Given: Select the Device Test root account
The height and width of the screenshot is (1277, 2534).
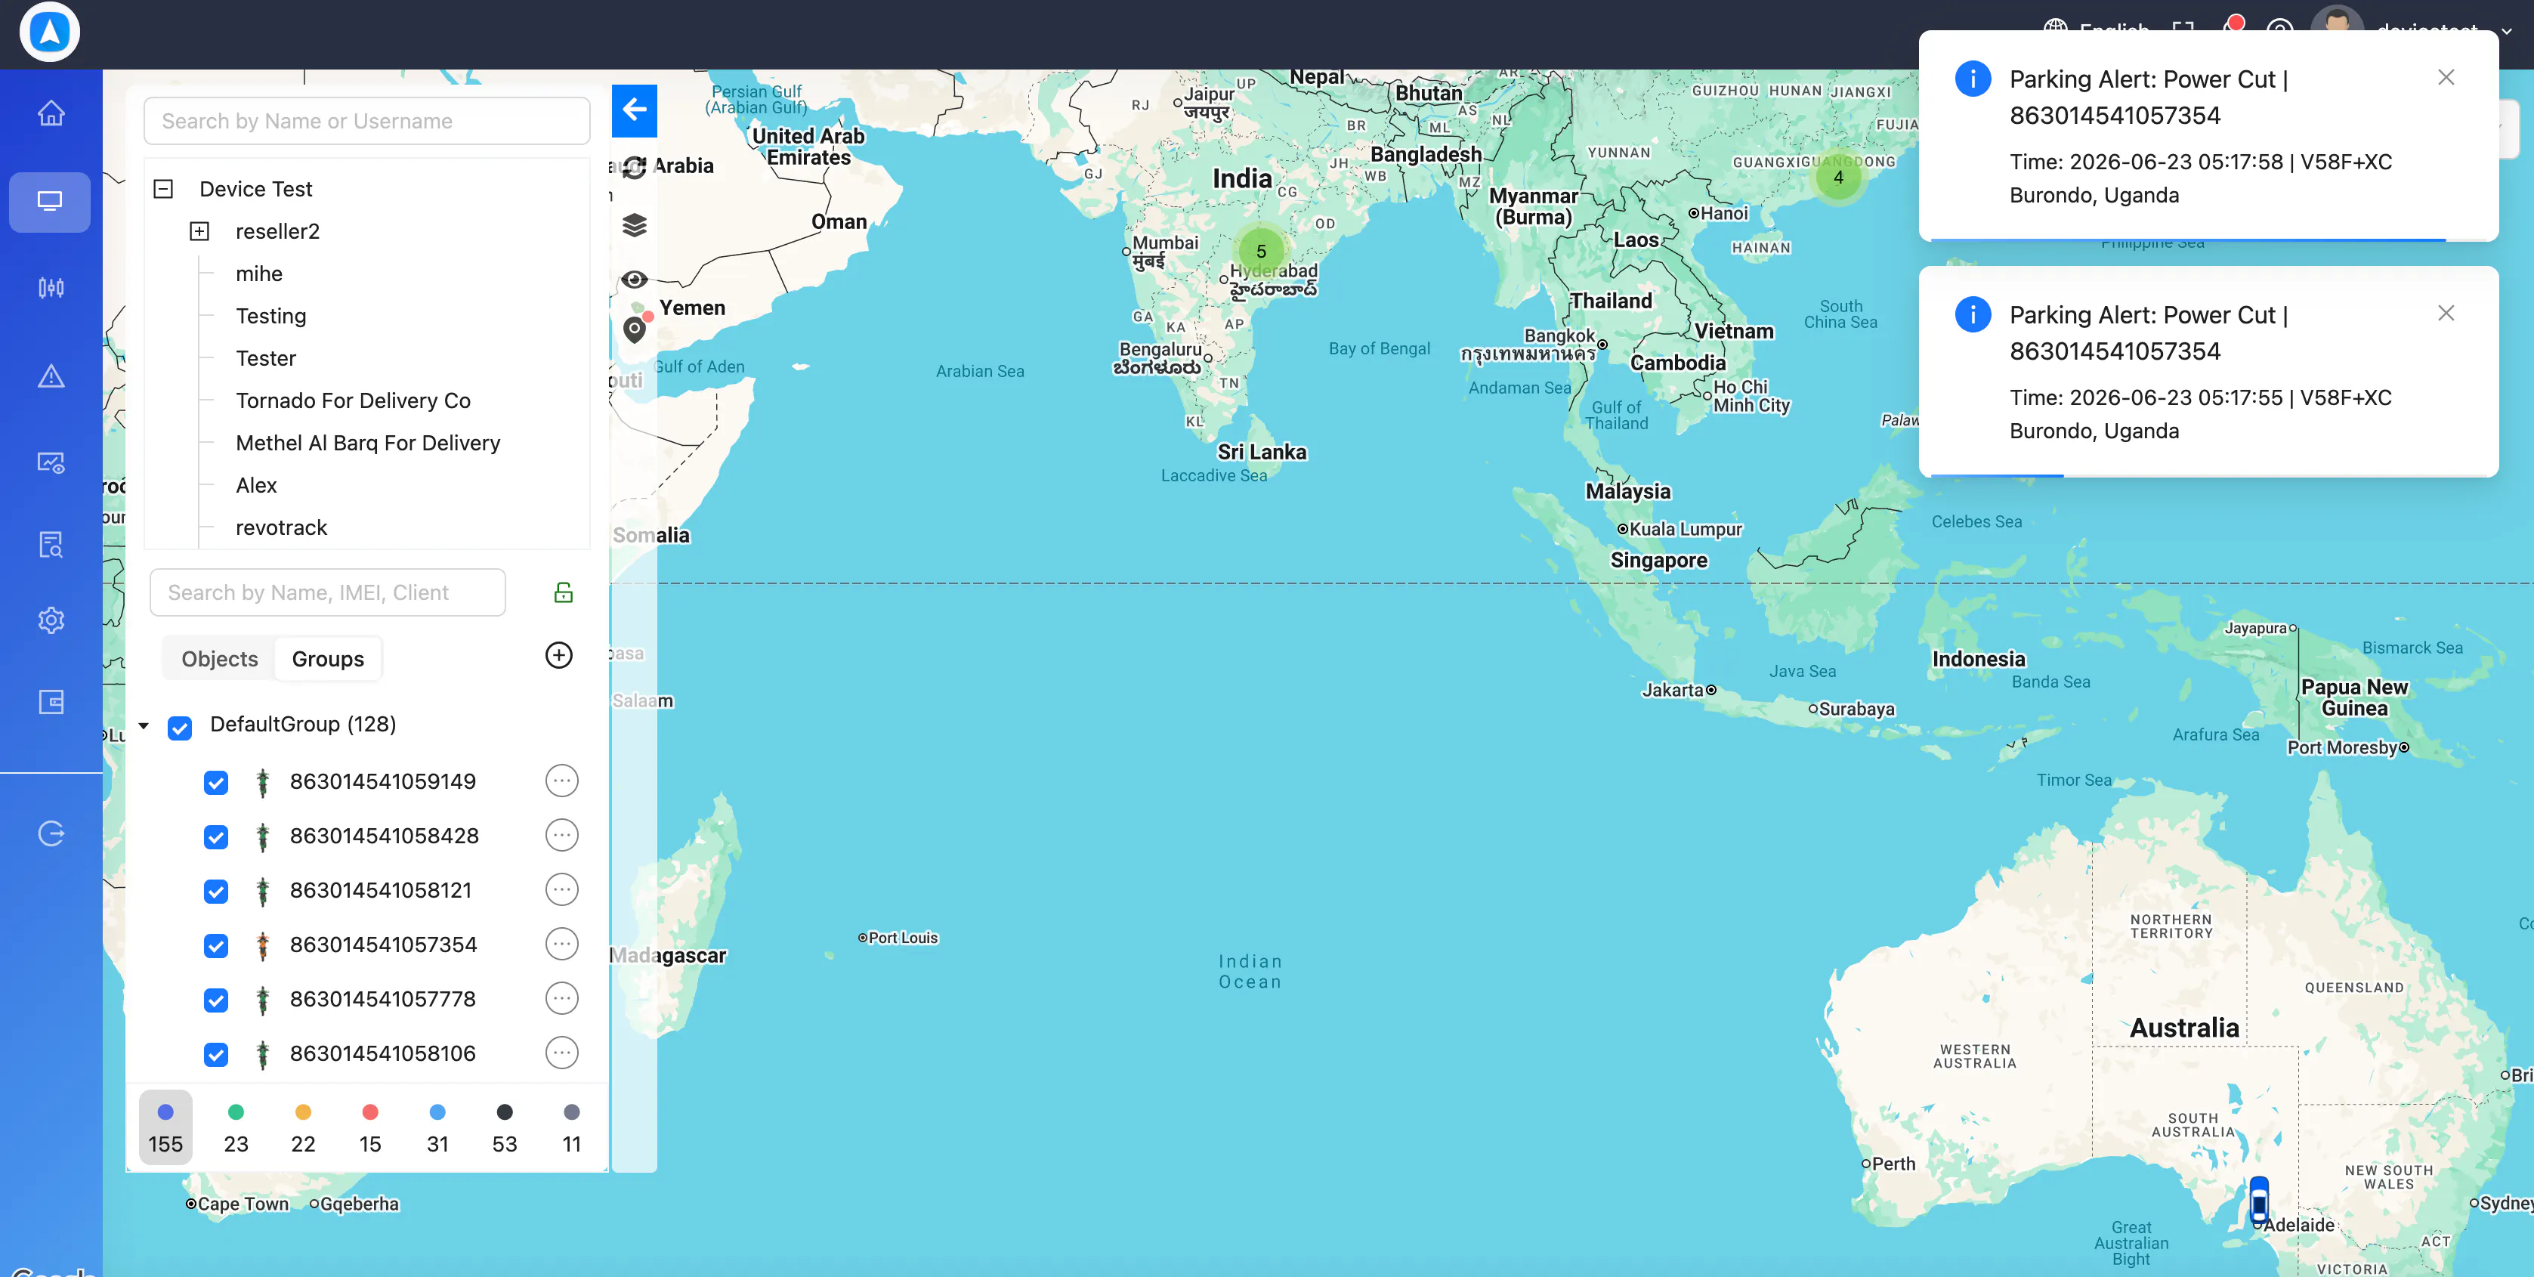Looking at the screenshot, I should pos(256,189).
